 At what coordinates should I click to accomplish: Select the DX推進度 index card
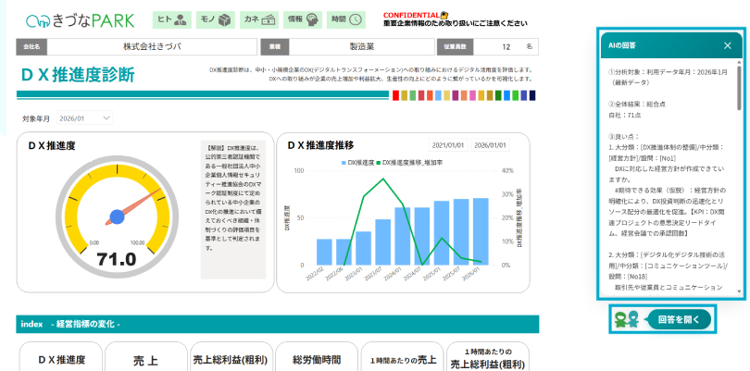point(61,359)
